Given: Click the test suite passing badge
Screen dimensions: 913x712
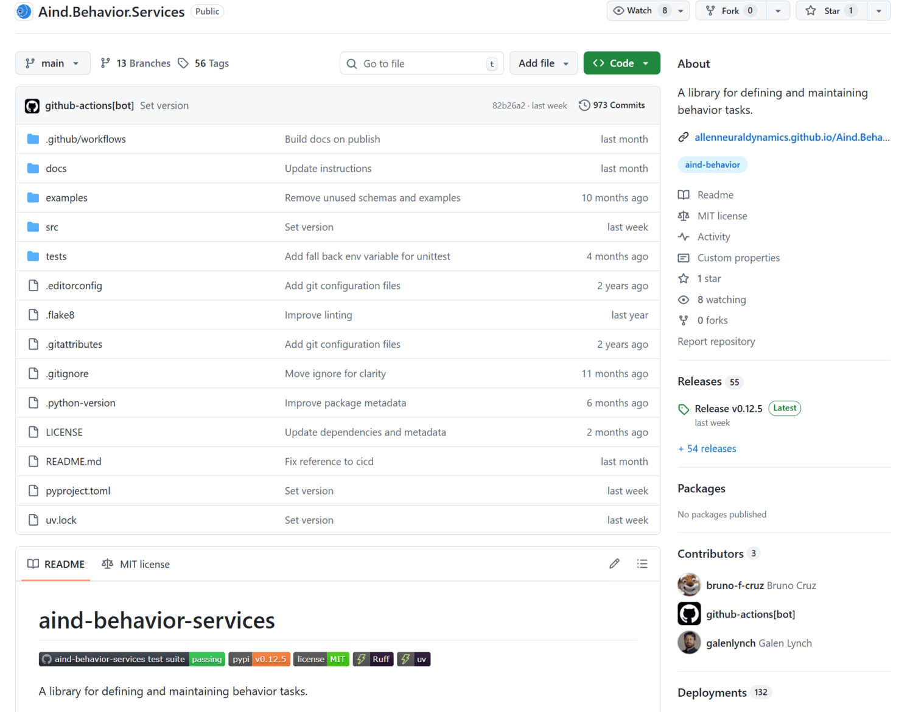Looking at the screenshot, I should tap(132, 659).
